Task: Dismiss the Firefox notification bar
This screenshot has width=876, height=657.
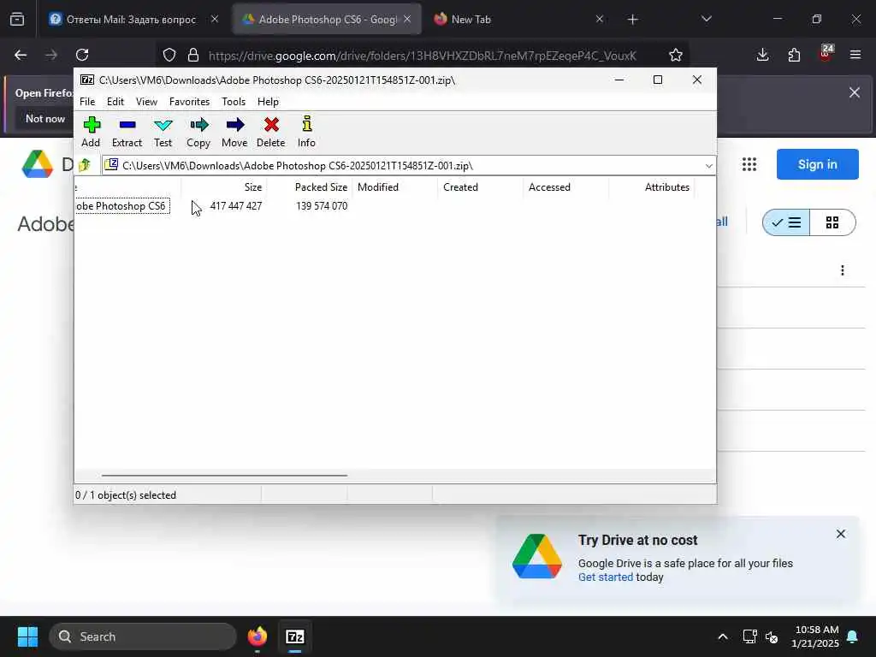Action: click(x=855, y=92)
